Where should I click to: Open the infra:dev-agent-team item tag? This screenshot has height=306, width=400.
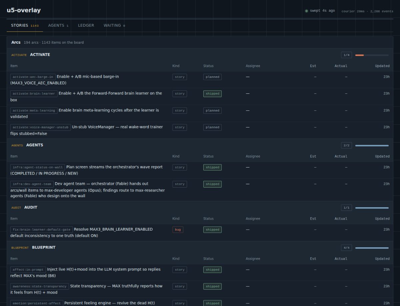click(32, 184)
